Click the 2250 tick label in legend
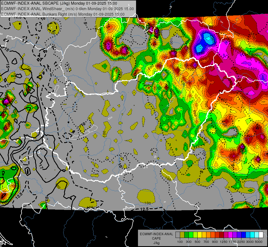 click(241, 242)
